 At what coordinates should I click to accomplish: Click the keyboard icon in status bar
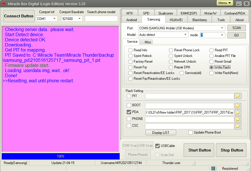coord(213,169)
